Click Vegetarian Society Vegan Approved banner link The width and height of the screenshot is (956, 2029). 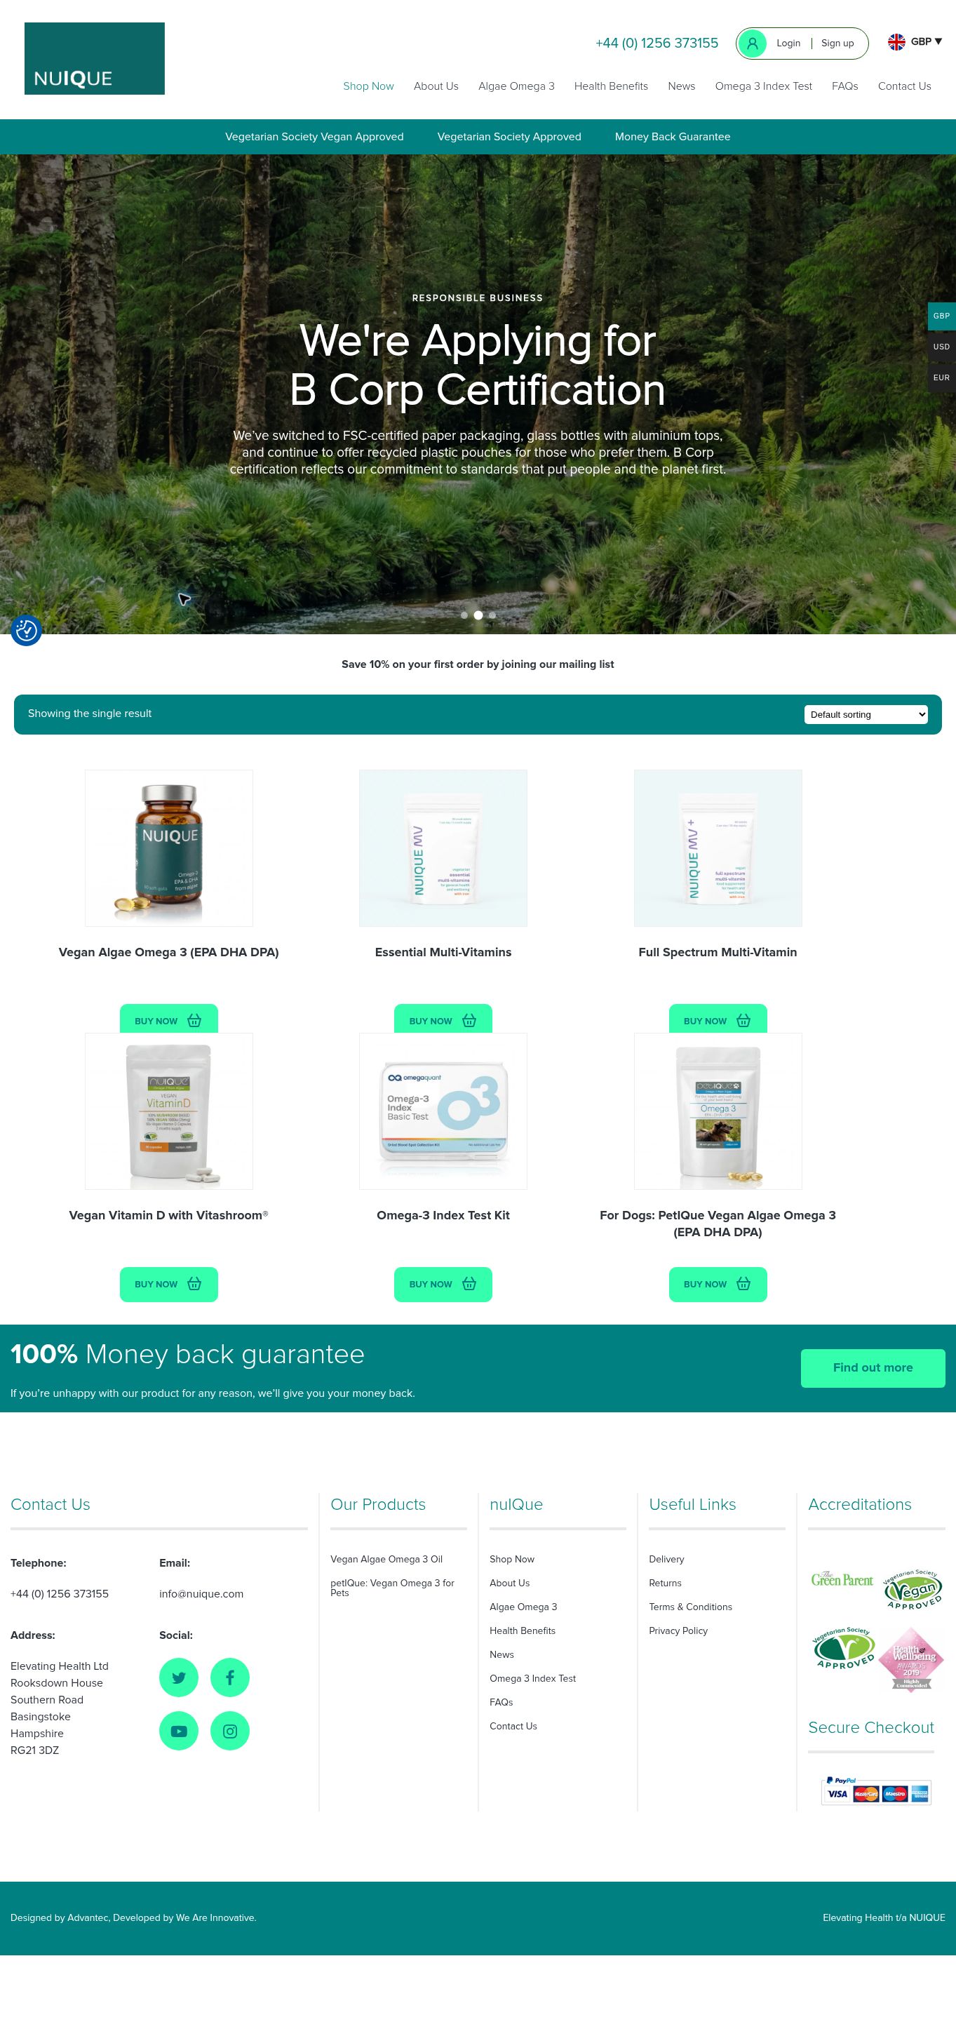point(314,136)
